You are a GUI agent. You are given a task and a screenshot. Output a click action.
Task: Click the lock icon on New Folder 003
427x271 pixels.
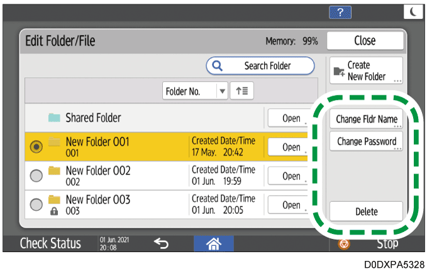(55, 212)
